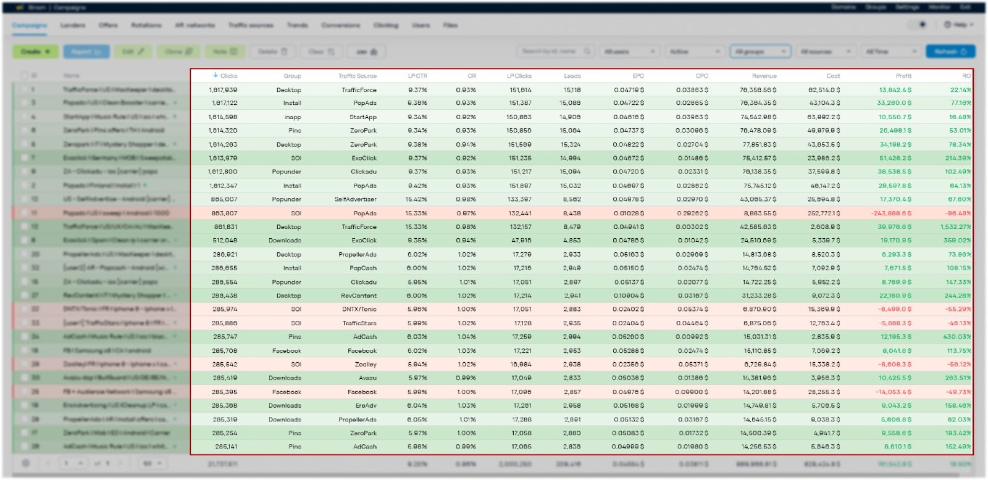The image size is (988, 480).
Task: Open the Traffic sources tab
Action: pos(251,25)
